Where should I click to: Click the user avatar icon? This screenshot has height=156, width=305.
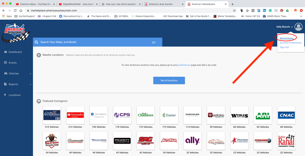click(x=299, y=27)
